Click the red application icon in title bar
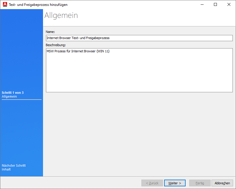 point(5,4)
